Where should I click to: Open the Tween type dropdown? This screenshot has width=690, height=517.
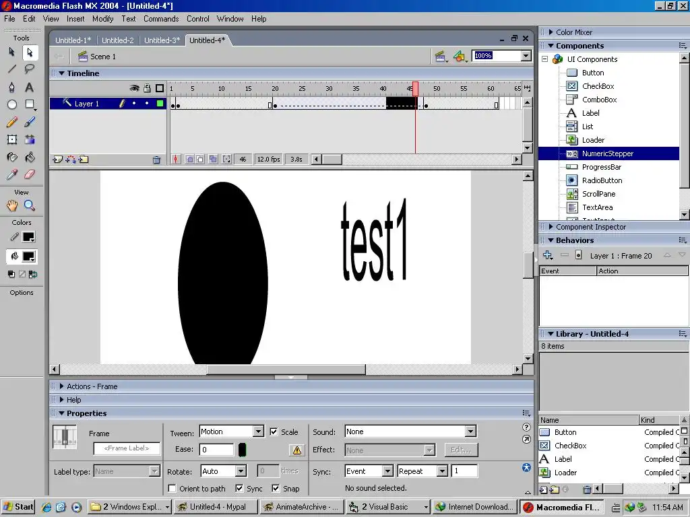click(258, 432)
